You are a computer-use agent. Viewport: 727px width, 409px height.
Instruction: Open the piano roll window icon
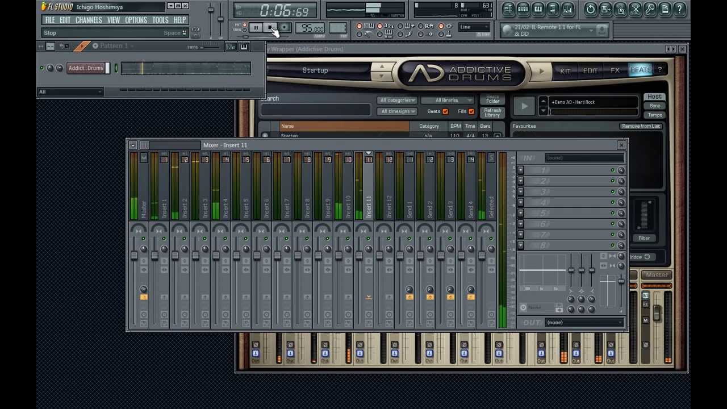coord(537,9)
